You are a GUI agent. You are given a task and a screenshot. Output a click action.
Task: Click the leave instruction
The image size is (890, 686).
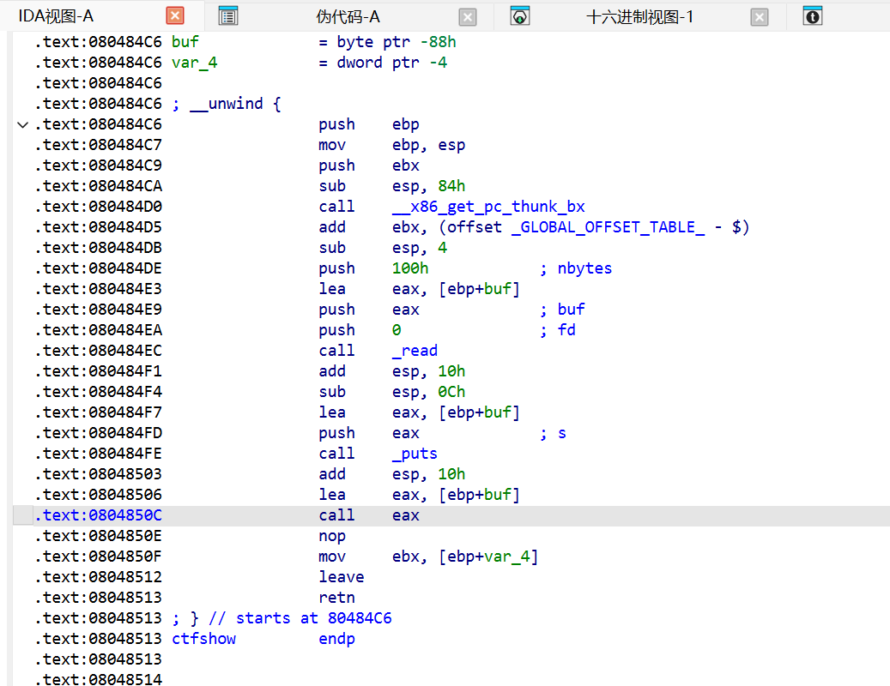(341, 577)
